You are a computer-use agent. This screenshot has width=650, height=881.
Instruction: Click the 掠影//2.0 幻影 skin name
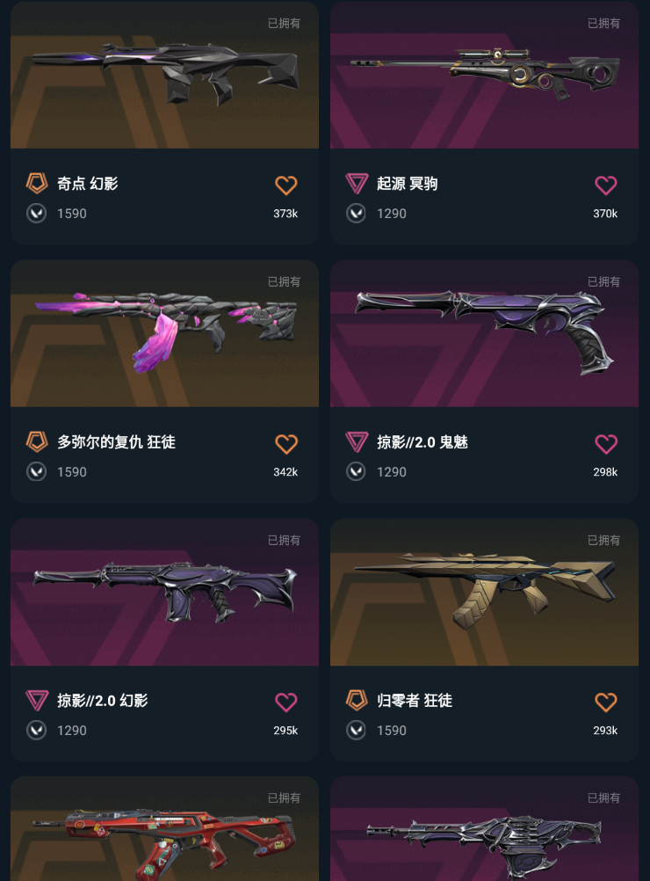coord(103,701)
